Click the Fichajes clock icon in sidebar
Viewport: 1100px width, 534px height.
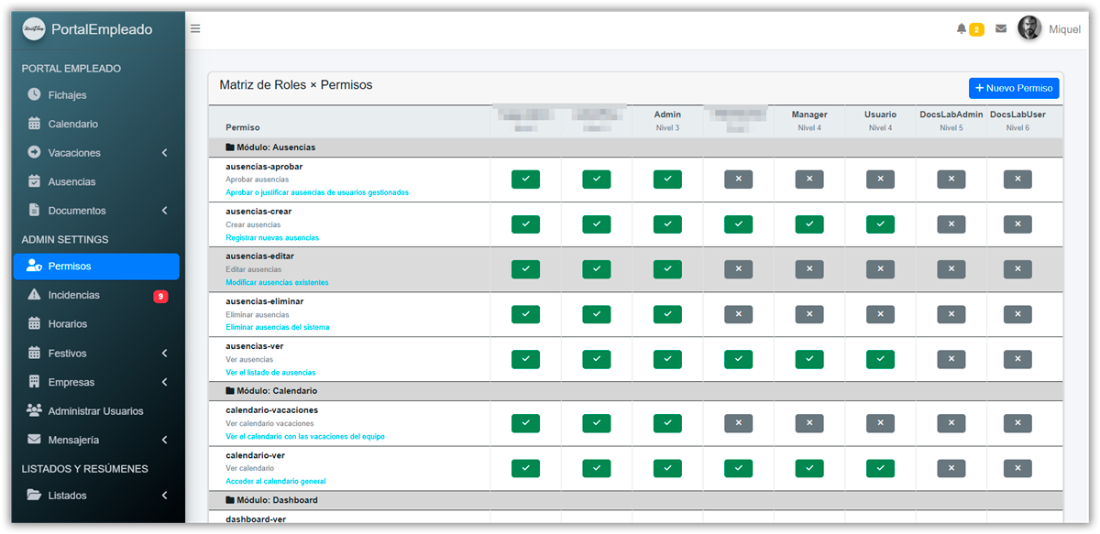click(35, 94)
